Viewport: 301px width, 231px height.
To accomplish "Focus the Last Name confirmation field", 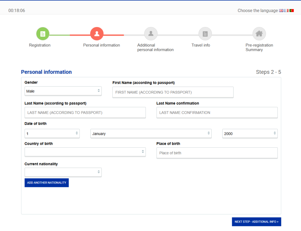I will click(x=217, y=113).
